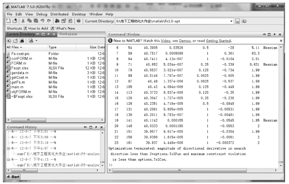289x184 pixels.
Task: Launch Simulink from the toolbar icon
Action: click(x=57, y=21)
